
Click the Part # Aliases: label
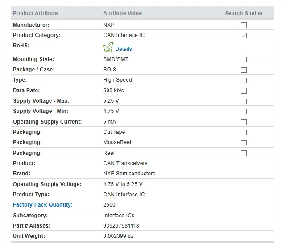tap(32, 226)
